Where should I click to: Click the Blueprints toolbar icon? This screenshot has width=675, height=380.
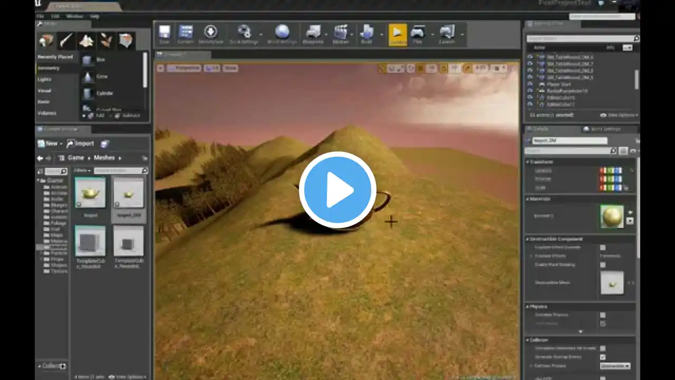(x=313, y=34)
